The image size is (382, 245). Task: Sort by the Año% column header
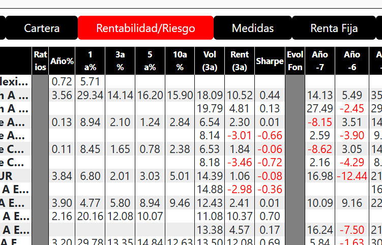tap(62, 60)
